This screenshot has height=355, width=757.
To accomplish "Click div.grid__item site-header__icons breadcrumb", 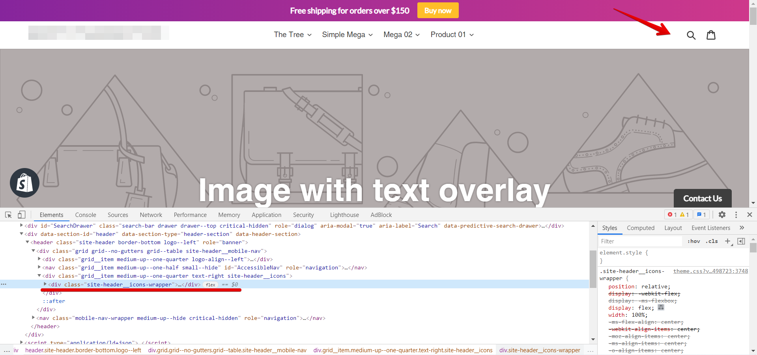I will click(x=403, y=350).
